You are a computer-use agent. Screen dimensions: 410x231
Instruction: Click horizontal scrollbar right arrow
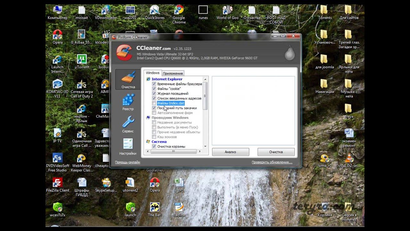(201, 151)
